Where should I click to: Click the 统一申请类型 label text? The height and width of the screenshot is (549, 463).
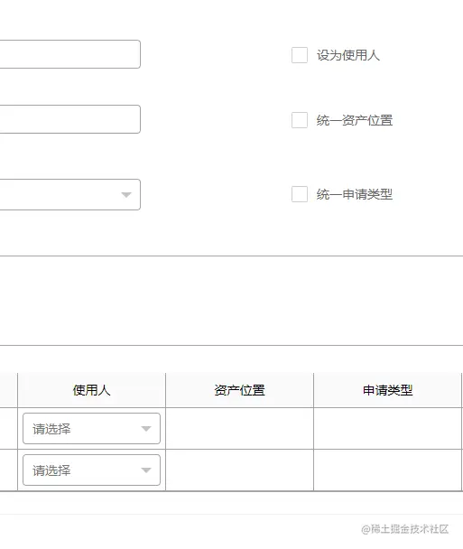[355, 194]
